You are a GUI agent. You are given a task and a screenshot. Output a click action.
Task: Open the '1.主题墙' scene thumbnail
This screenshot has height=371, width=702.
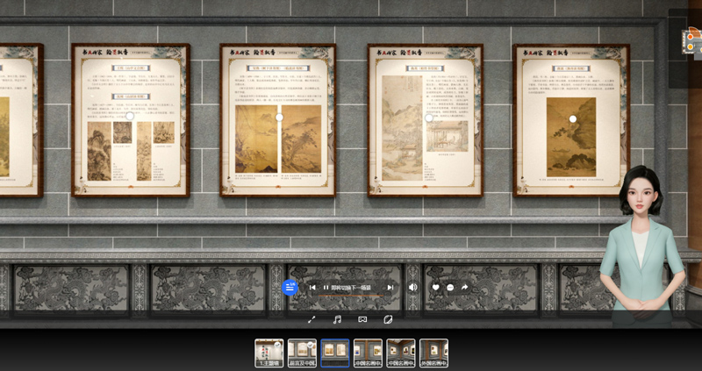(x=269, y=353)
